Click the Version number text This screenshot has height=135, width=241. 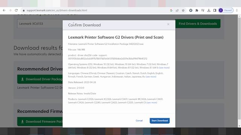(x=76, y=88)
